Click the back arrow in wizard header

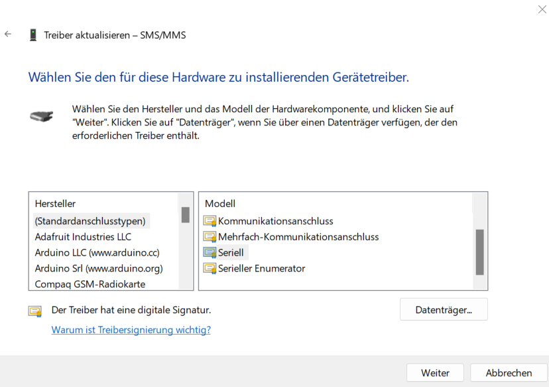(x=8, y=35)
